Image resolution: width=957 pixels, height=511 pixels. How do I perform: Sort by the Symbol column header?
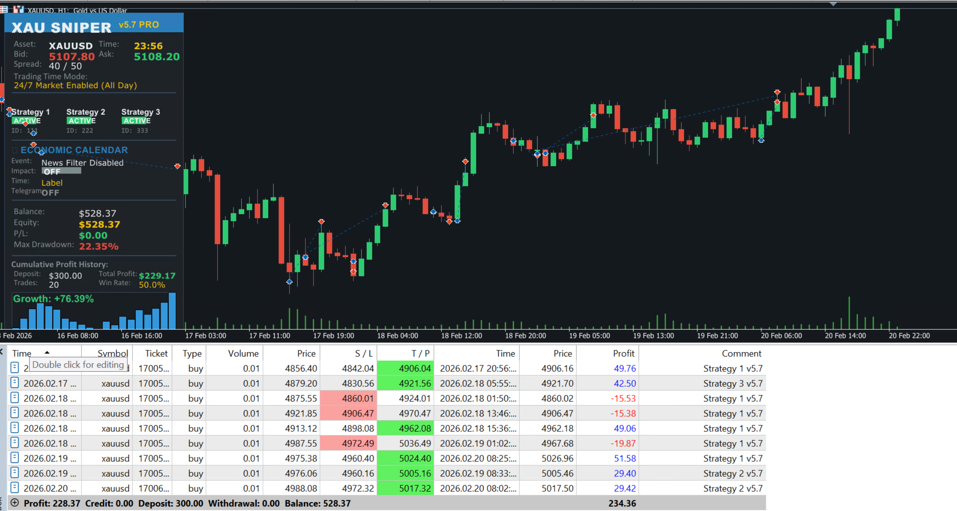[112, 353]
